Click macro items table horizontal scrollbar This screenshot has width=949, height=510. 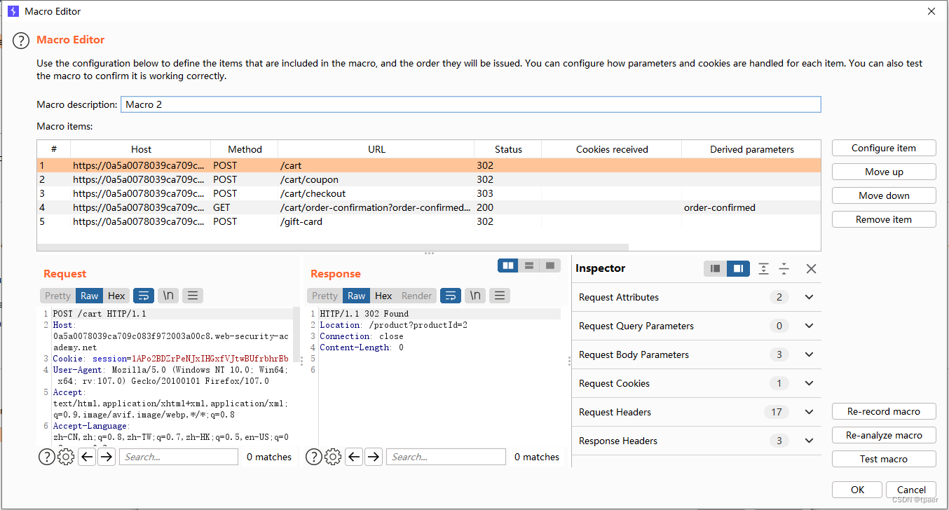click(333, 247)
